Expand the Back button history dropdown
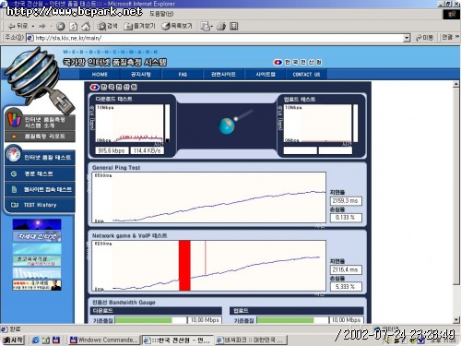The height and width of the screenshot is (346, 461). (33, 27)
